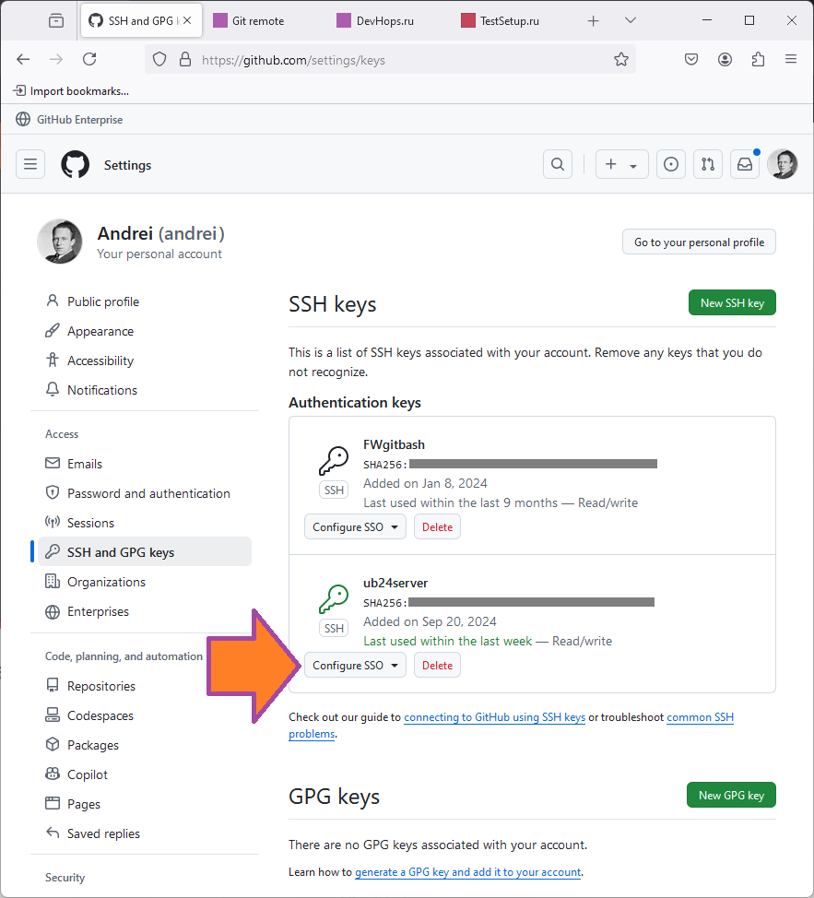Screen dimensions: 814x898
Task: Click the tracking protection shield icon
Action: [x=159, y=60]
